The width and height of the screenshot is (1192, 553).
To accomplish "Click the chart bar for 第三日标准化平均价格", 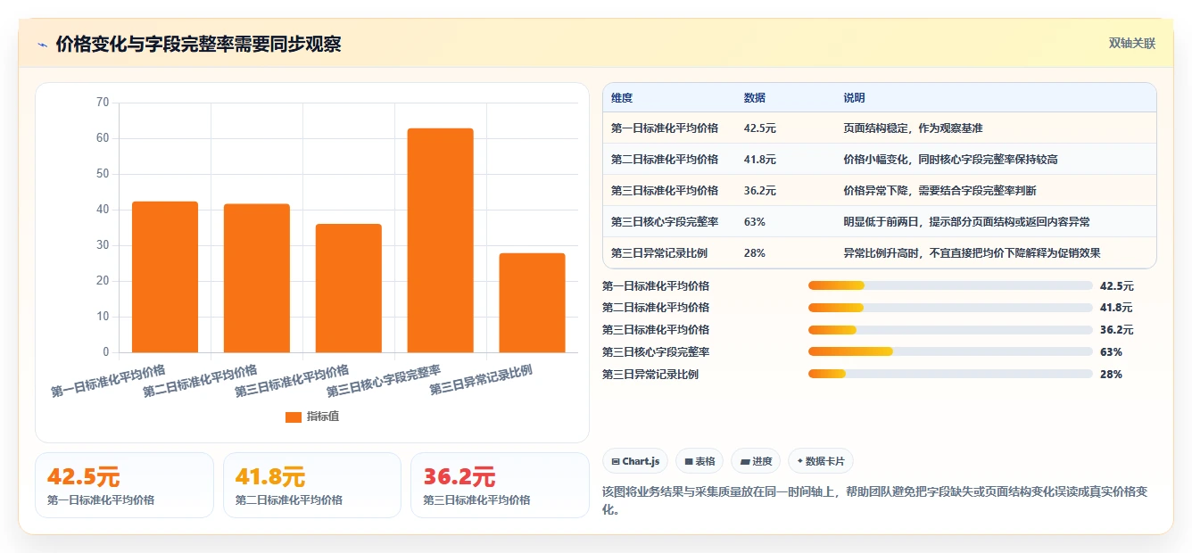I will click(349, 288).
